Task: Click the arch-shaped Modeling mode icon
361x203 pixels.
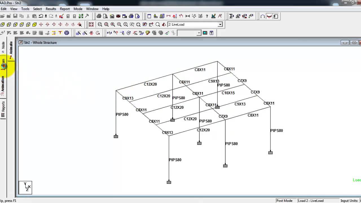Action: (x=263, y=16)
